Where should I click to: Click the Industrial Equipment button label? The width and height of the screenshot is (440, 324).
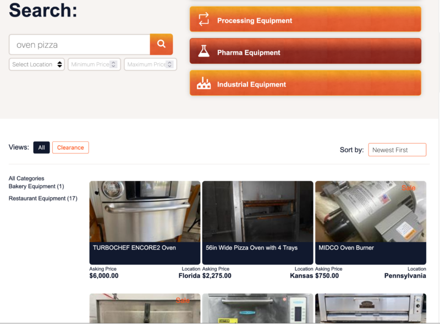tap(251, 84)
